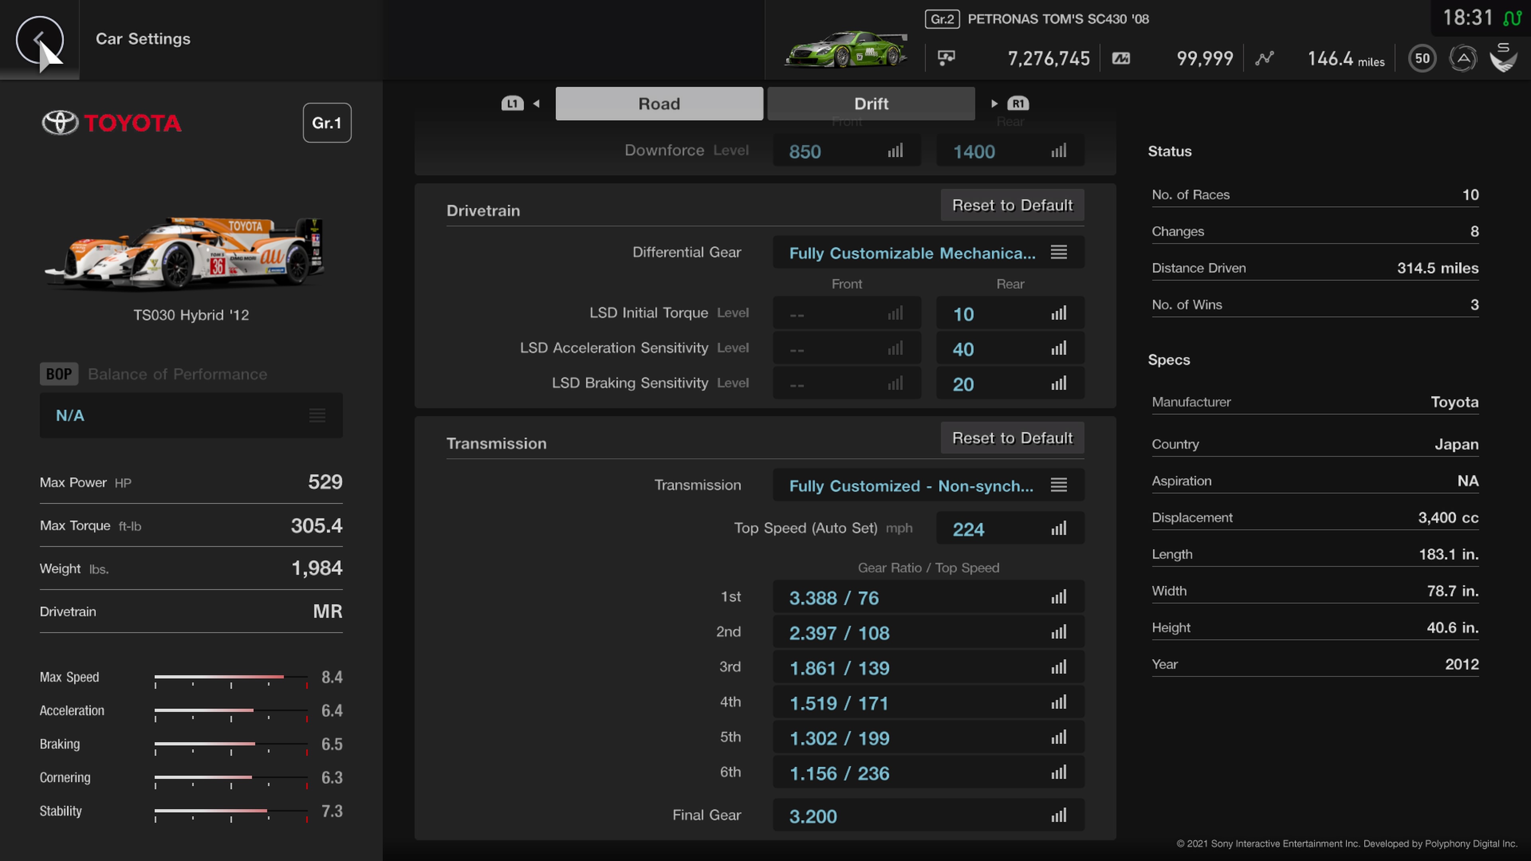Click the Gr.2 badge in header

[x=942, y=19]
